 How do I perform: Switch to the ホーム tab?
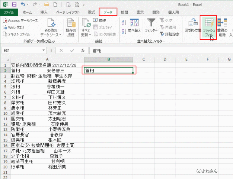(27, 12)
